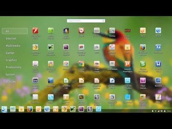Launch Audio Recorder with the microphone icon

pyautogui.click(x=66, y=30)
